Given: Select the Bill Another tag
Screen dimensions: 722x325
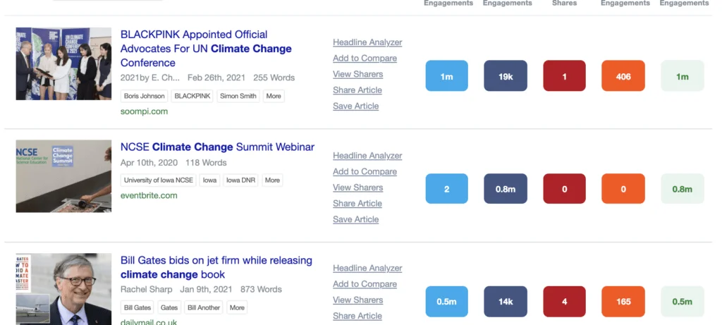Looking at the screenshot, I should 204,307.
